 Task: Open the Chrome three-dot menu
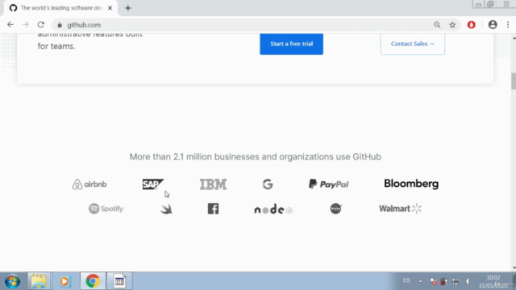click(508, 25)
